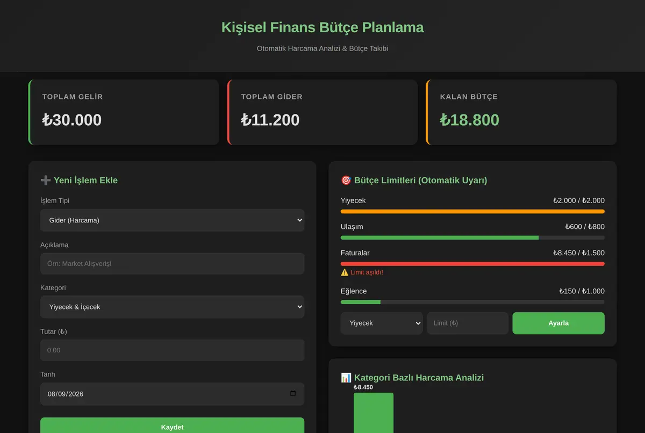Click the Ulaşım label in budget limits
Screen dimensions: 645x433
click(352, 227)
